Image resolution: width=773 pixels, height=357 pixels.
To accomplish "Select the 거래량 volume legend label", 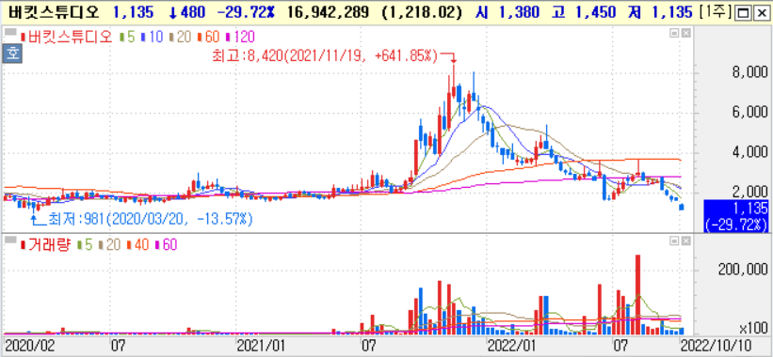I will (47, 244).
